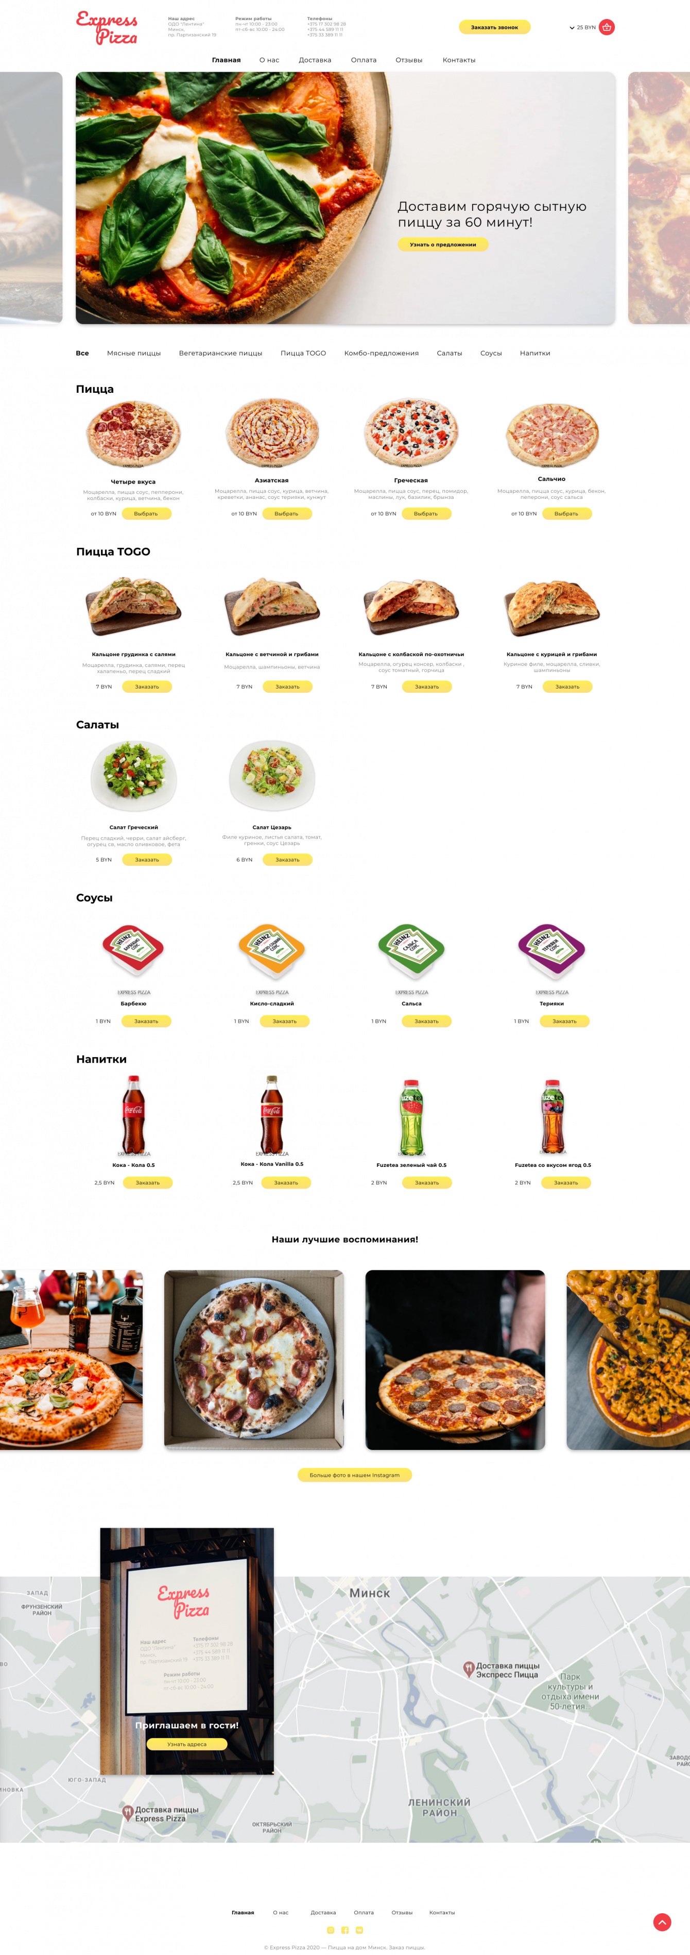Click Больше фото в нашем Instagram
This screenshot has width=690, height=1955.
coord(355,1475)
